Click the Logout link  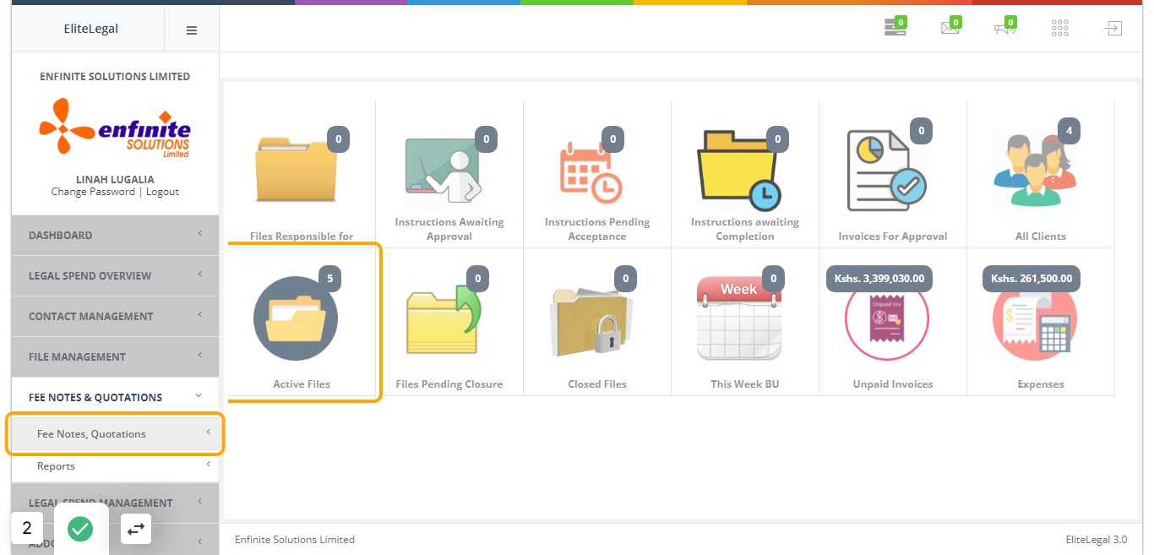click(162, 192)
